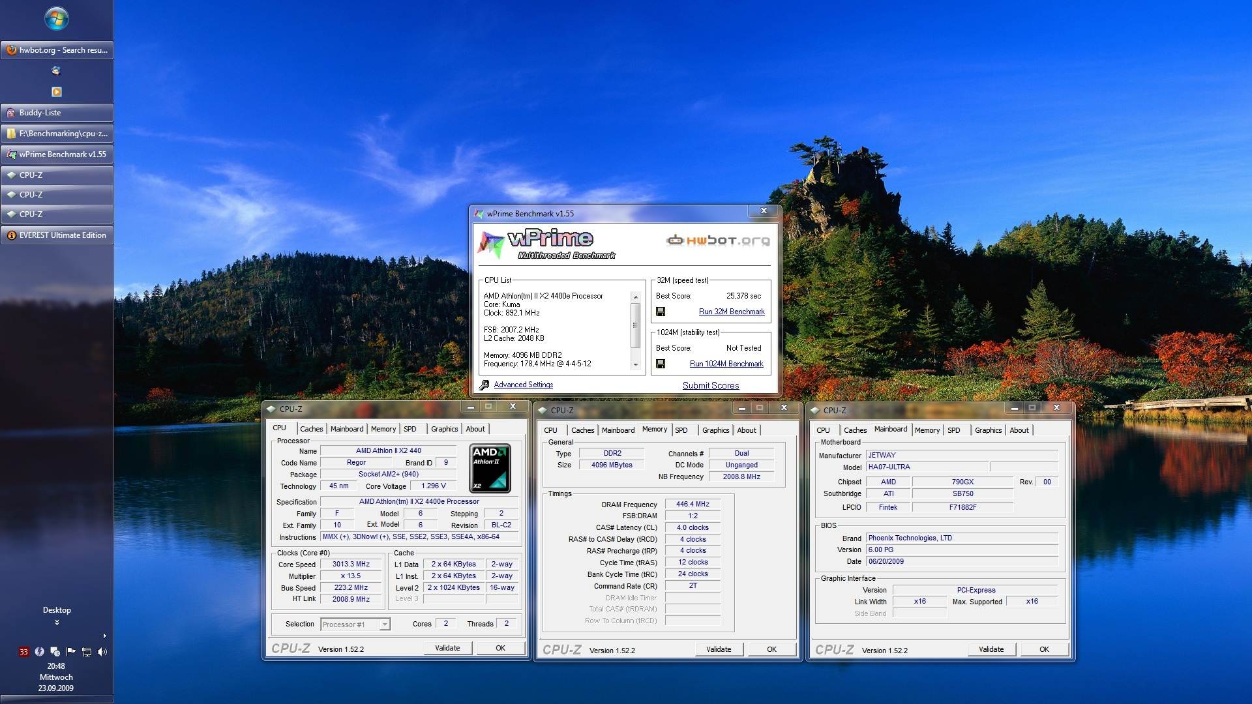Expand the Desktop toolbar chevron

(57, 623)
